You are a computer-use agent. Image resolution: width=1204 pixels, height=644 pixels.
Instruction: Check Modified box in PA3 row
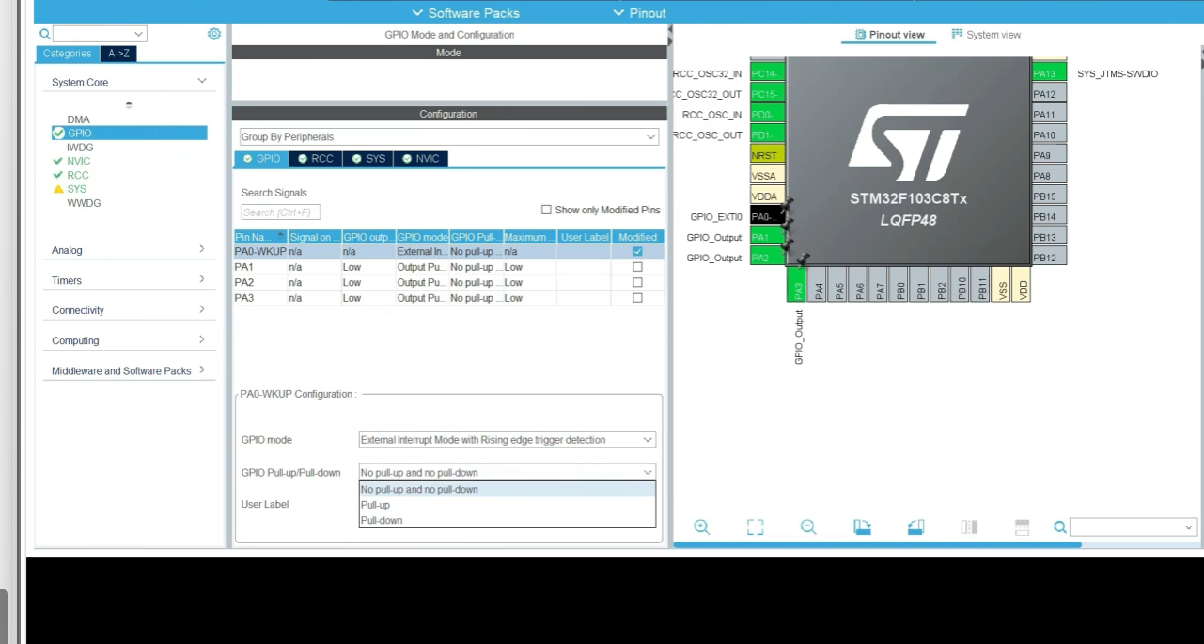638,298
